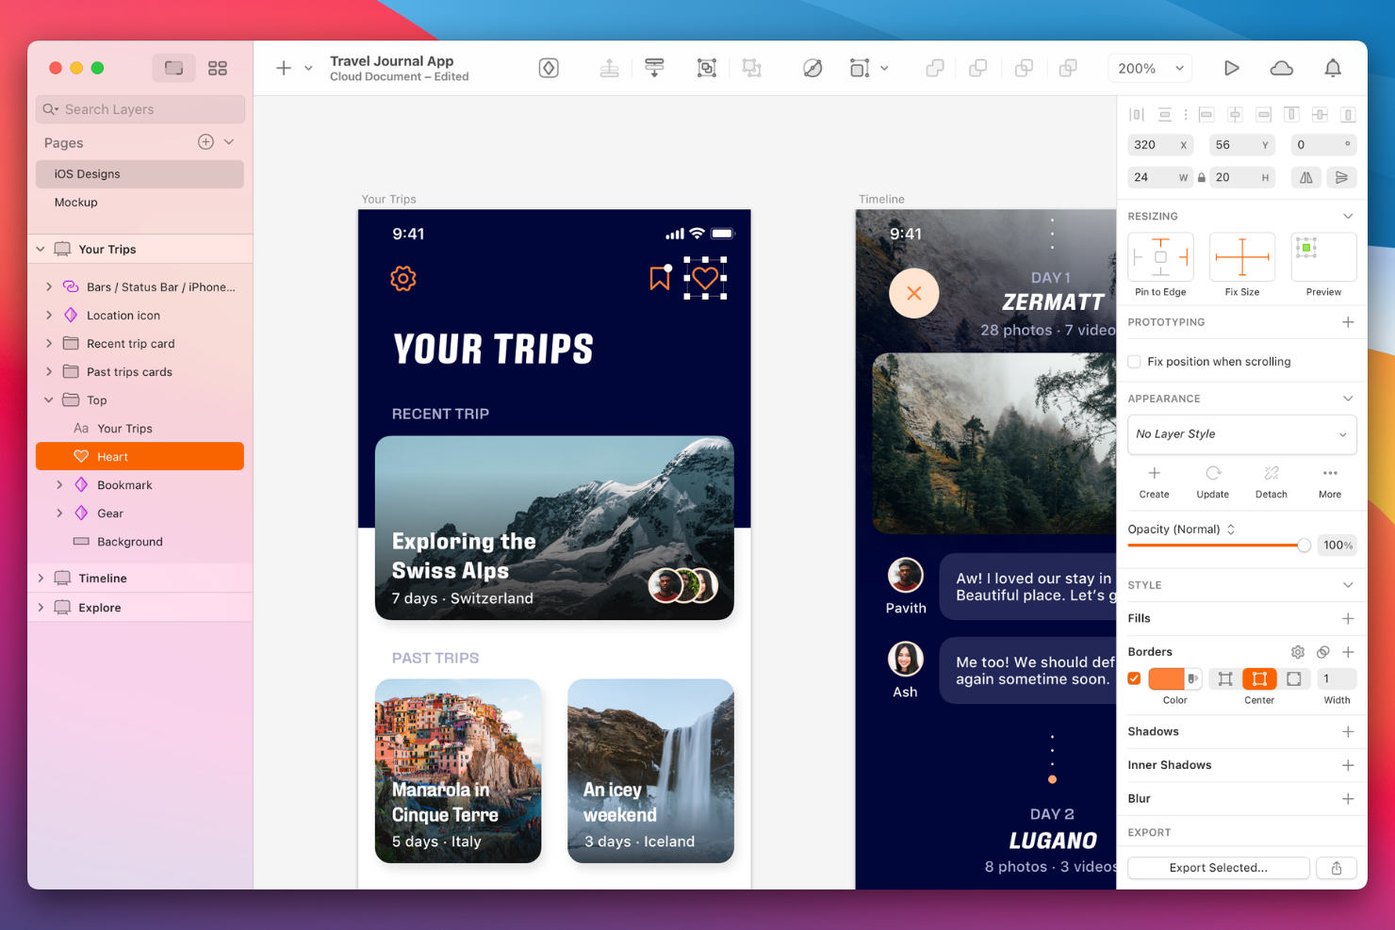Click the X position field
Screen dimensions: 1395x930
[1160, 144]
